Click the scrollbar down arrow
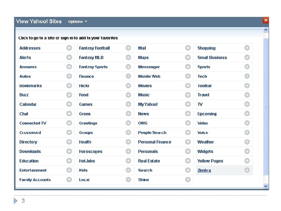The image size is (281, 211). click(266, 186)
